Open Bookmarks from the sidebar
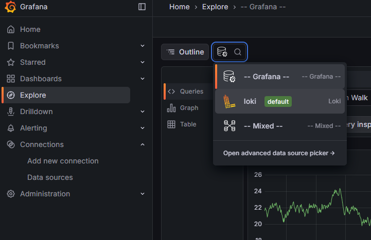Image resolution: width=371 pixels, height=240 pixels. pos(40,46)
